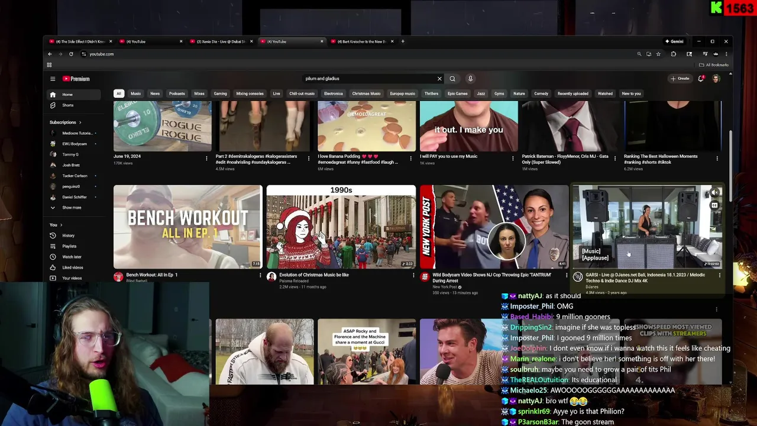Open the browser apps grid shortcut
This screenshot has height=426, width=757.
tap(49, 65)
